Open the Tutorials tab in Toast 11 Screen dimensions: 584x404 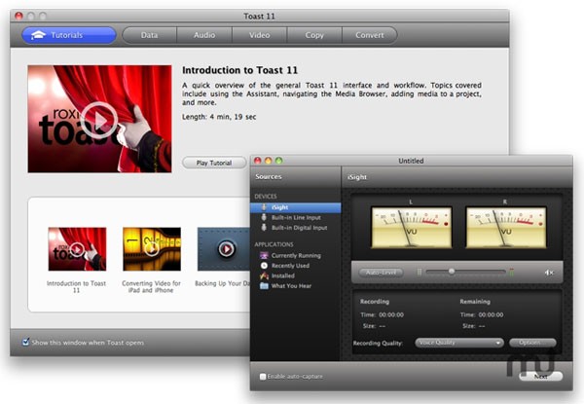69,35
